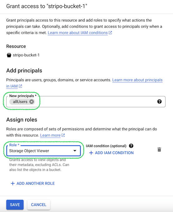Open the Role dropdown showing Storage Object Viewer
The width and height of the screenshot is (173, 212).
tap(44, 151)
